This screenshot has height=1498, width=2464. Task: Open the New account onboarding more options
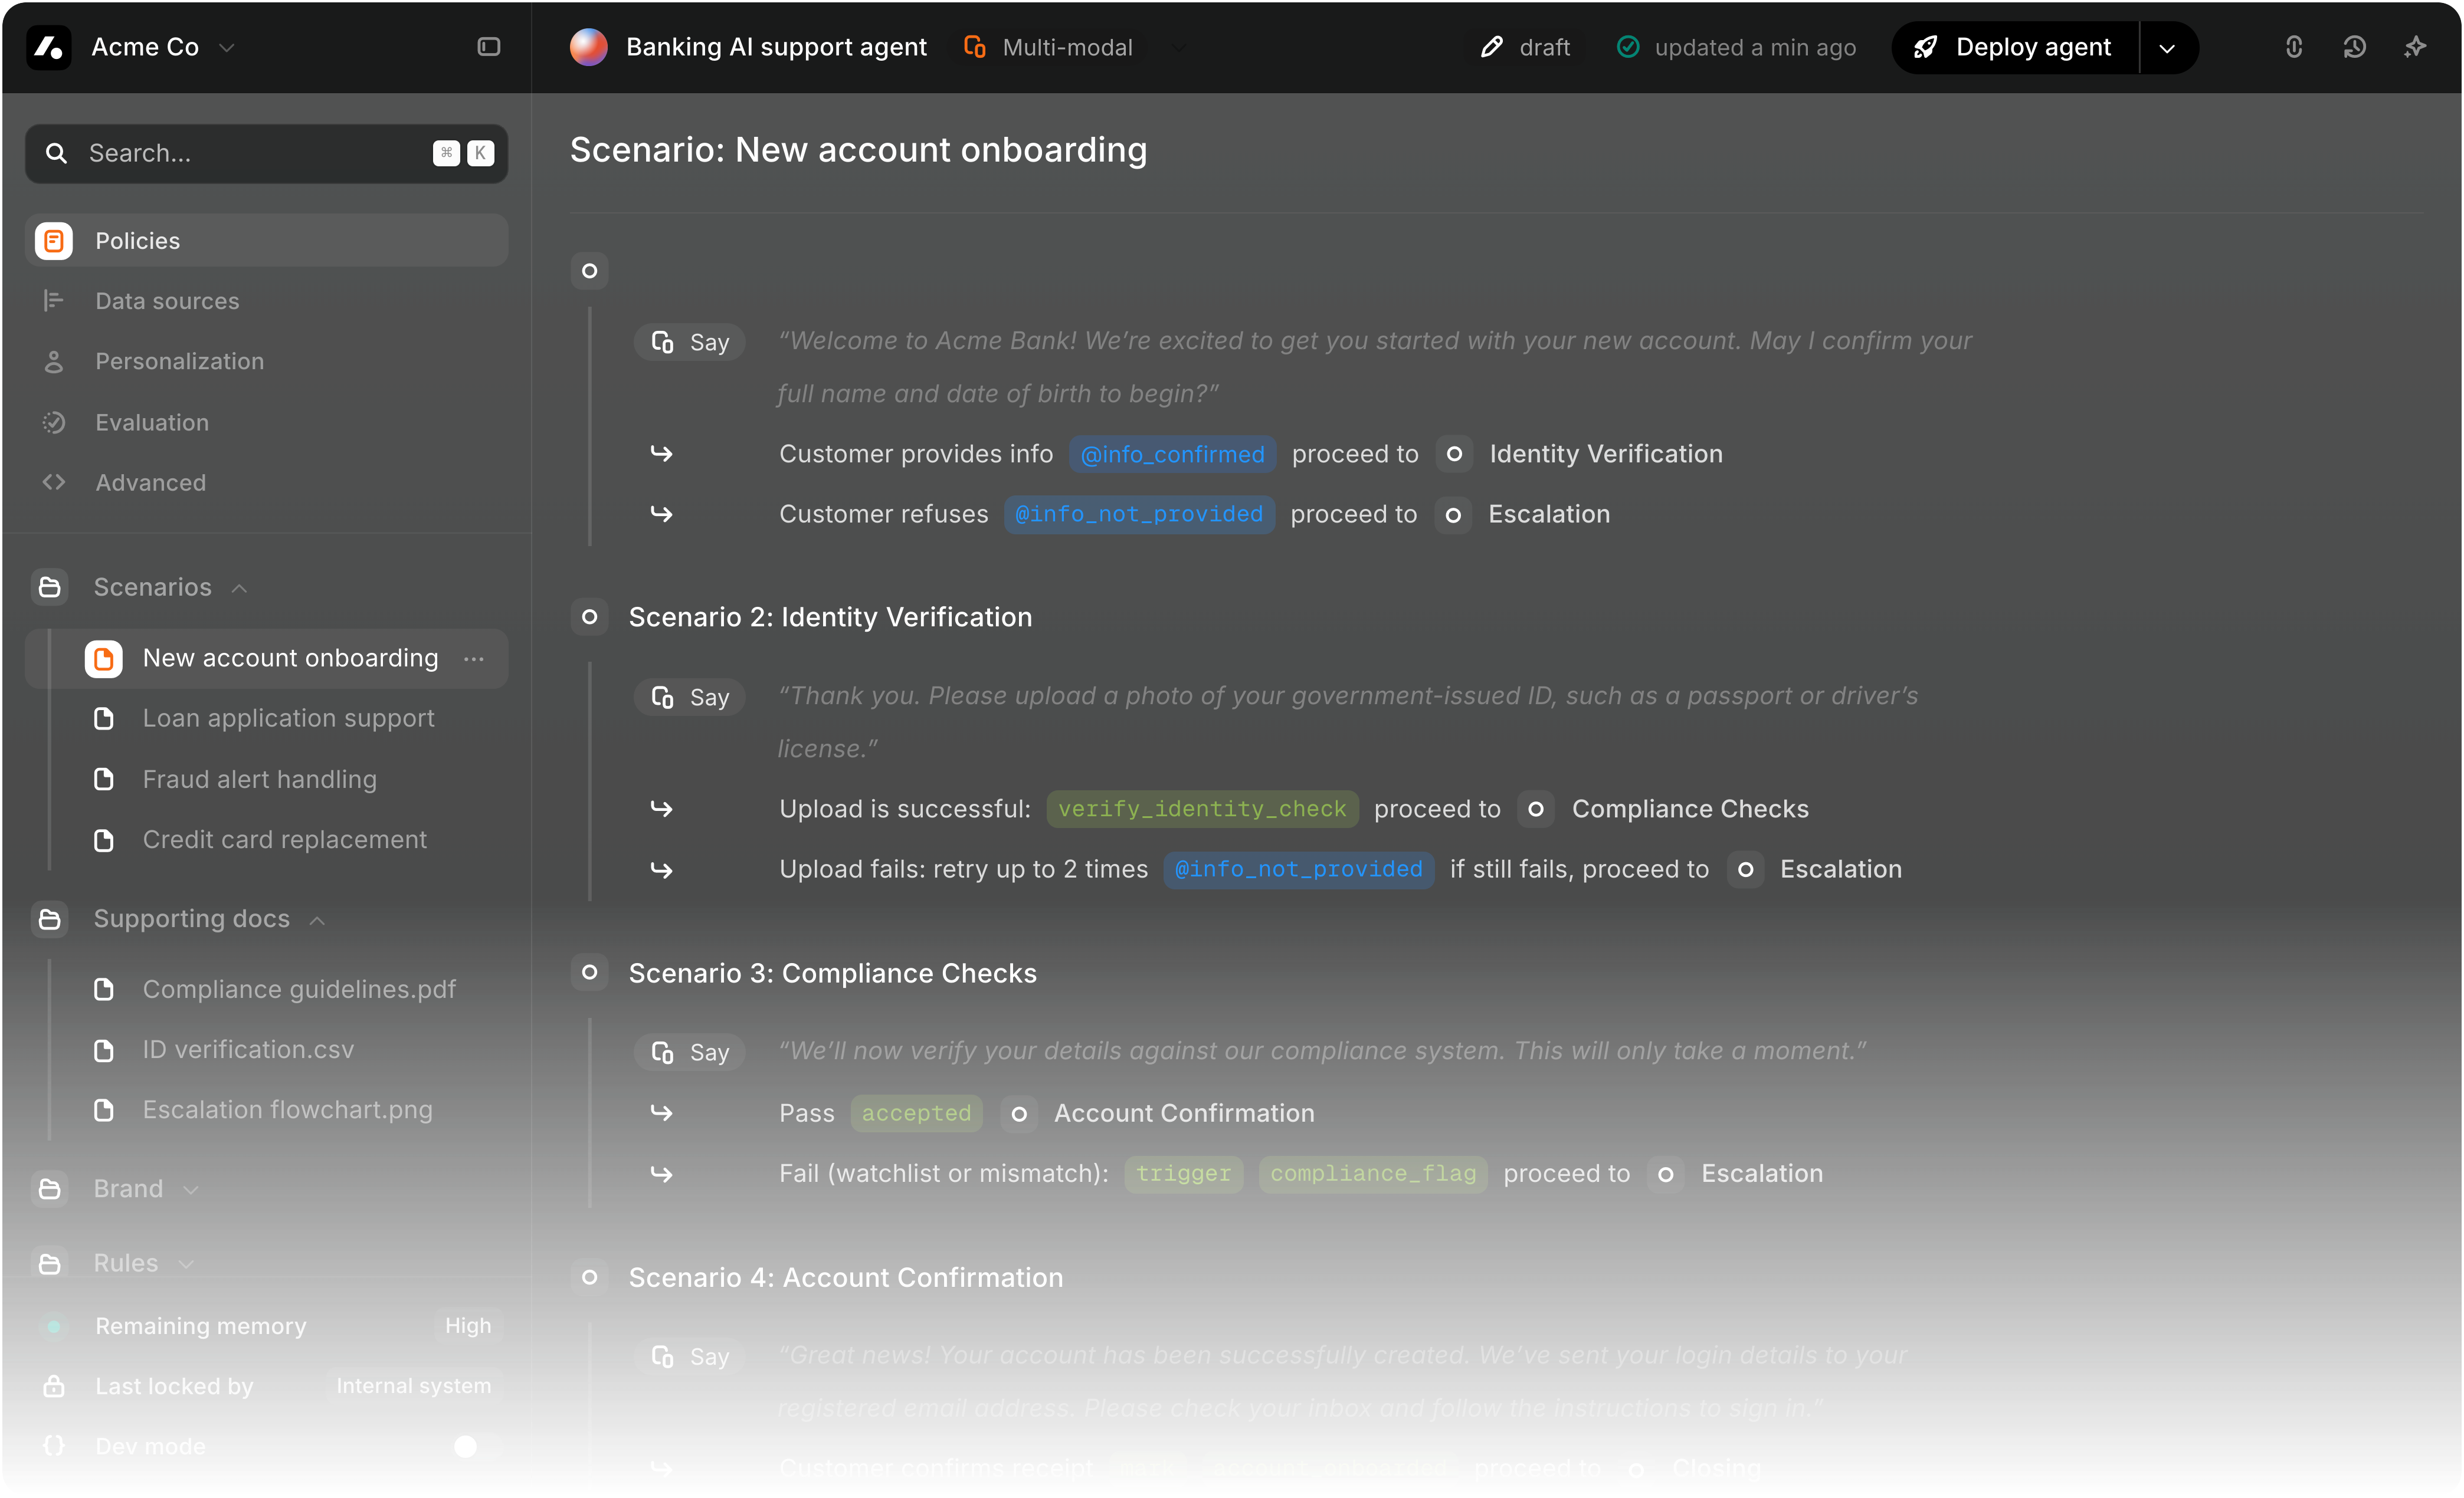(x=474, y=659)
